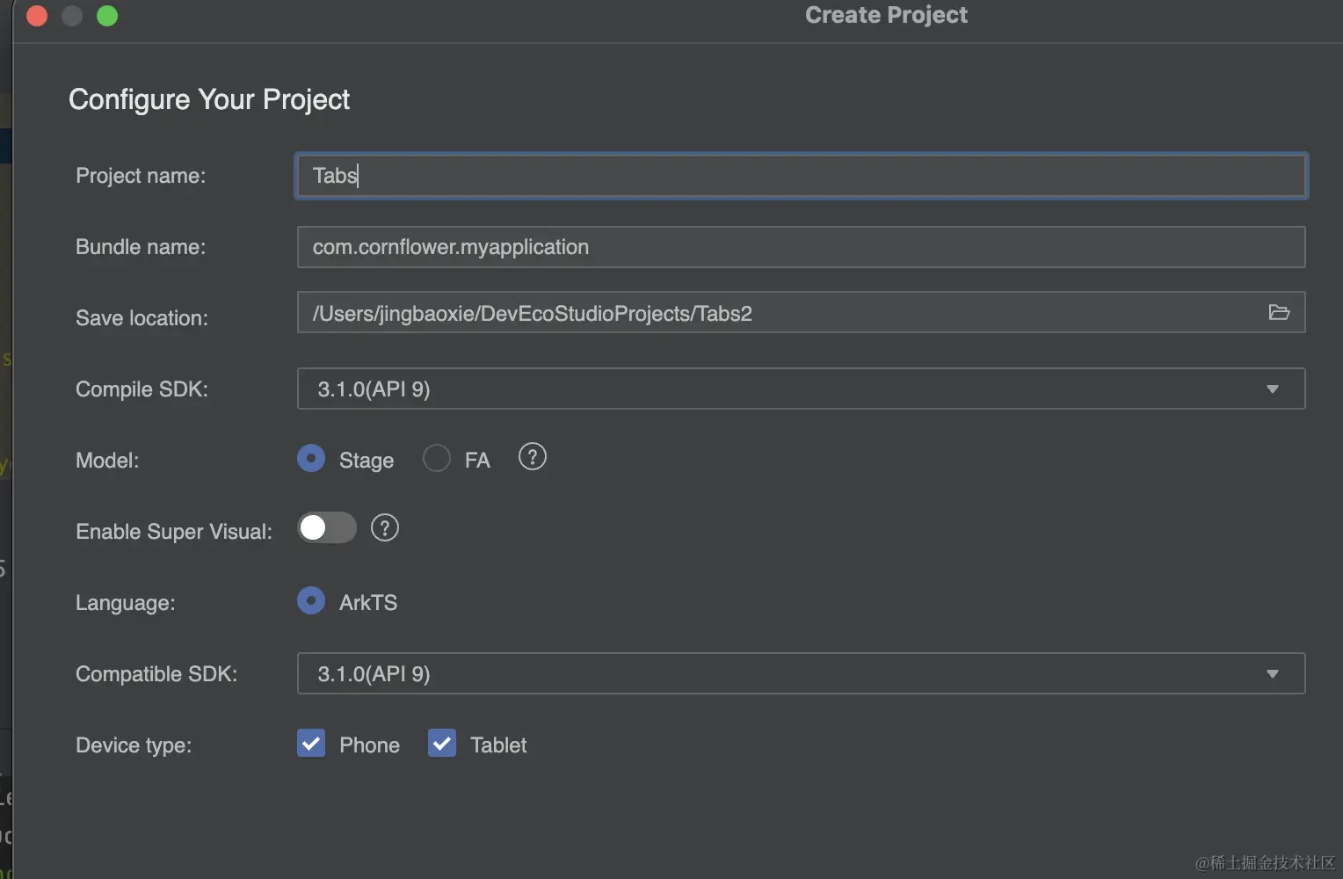Image resolution: width=1343 pixels, height=879 pixels.
Task: Open the Compatible SDK dropdown
Action: (1272, 674)
